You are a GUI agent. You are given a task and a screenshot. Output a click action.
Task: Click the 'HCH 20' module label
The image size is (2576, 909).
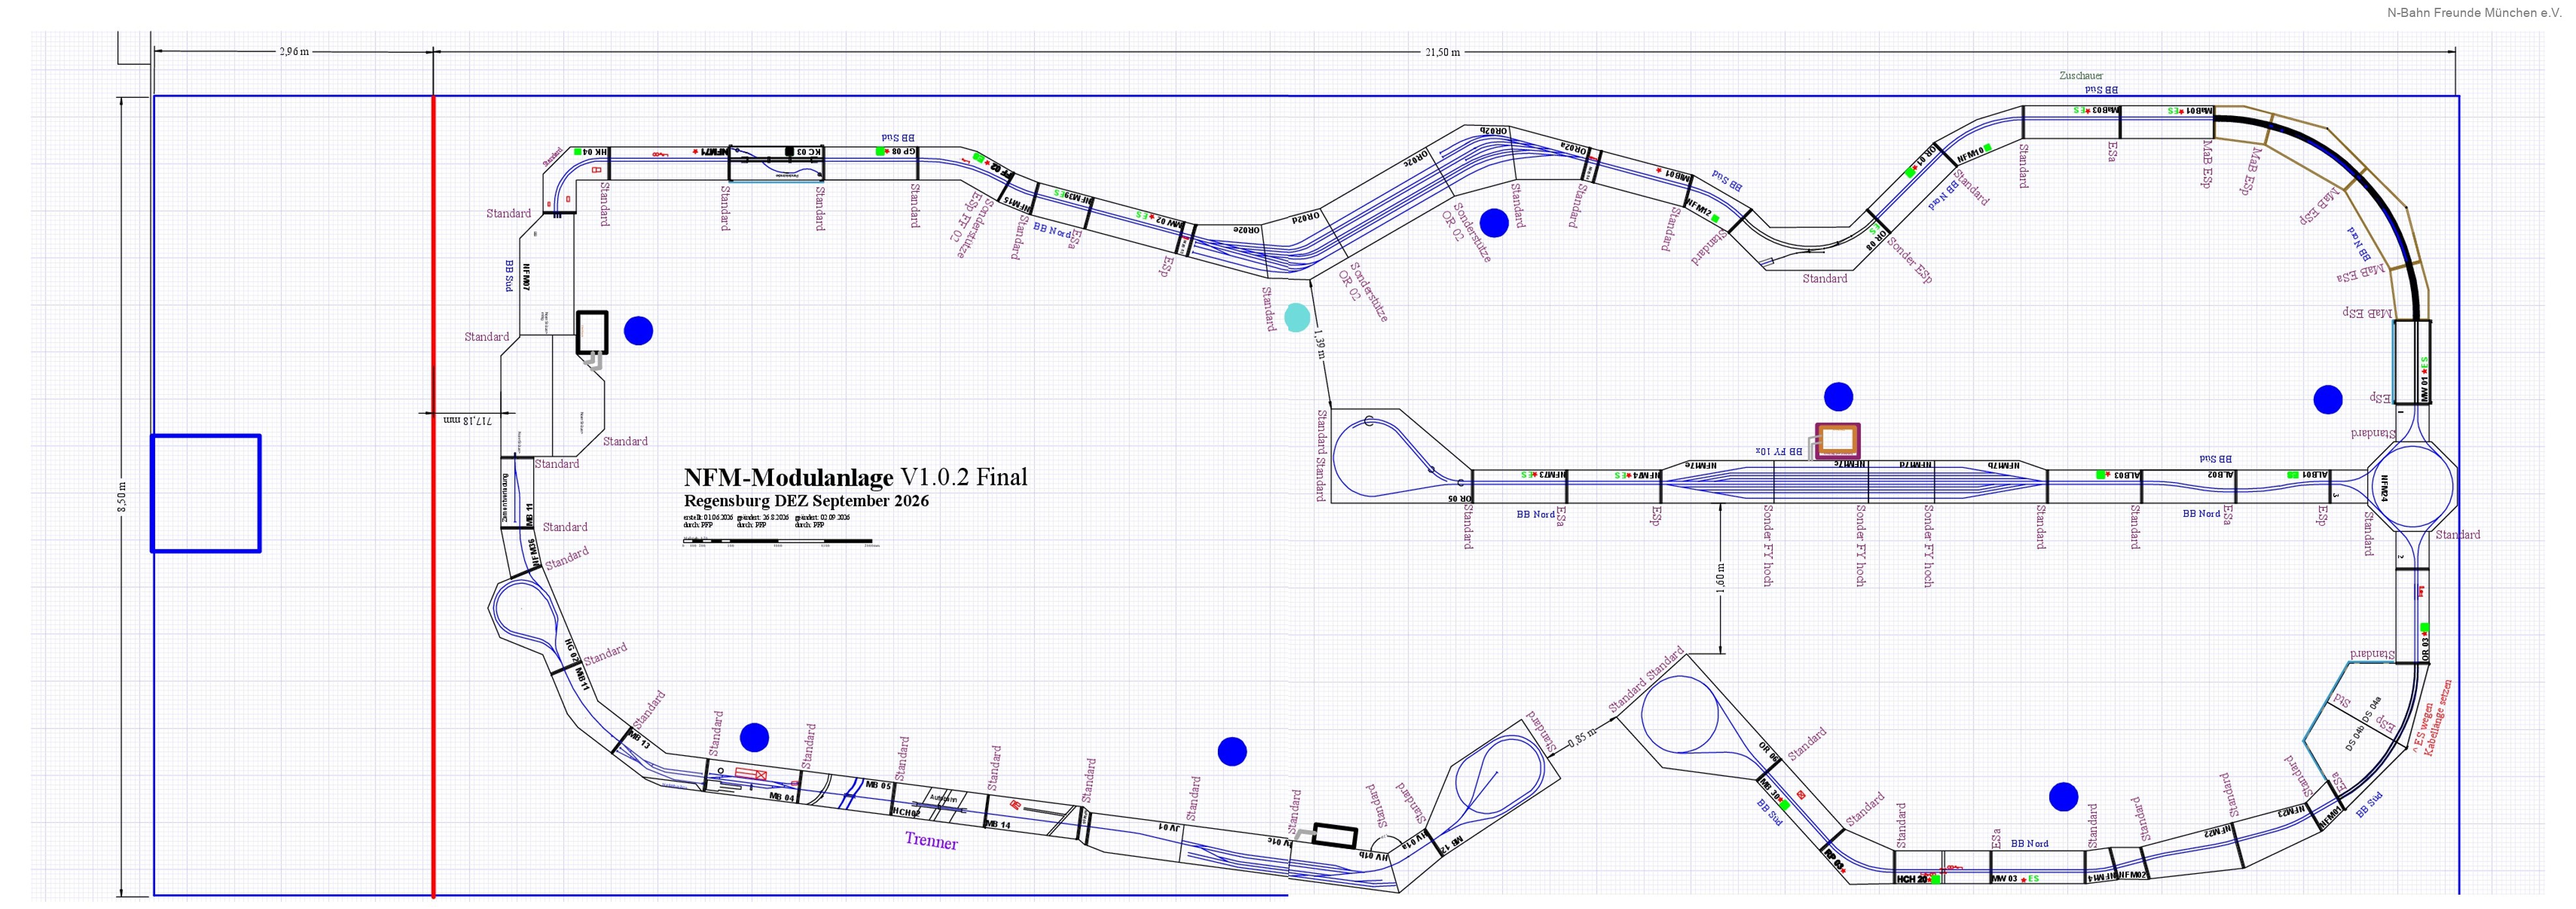click(1913, 879)
